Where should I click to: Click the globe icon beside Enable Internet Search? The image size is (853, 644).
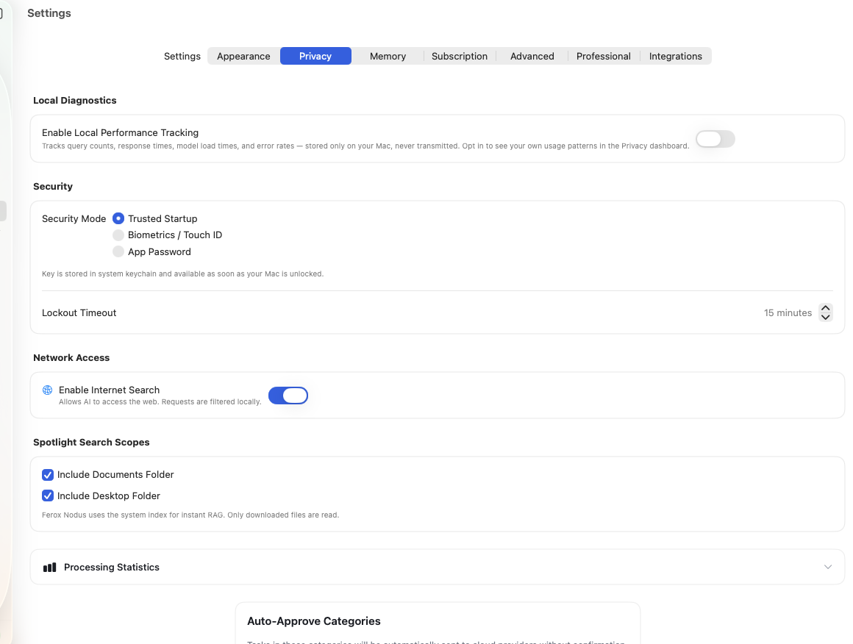pos(47,390)
